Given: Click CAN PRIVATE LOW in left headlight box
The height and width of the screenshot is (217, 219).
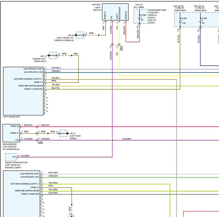Looking at the screenshot, I should (33, 72).
